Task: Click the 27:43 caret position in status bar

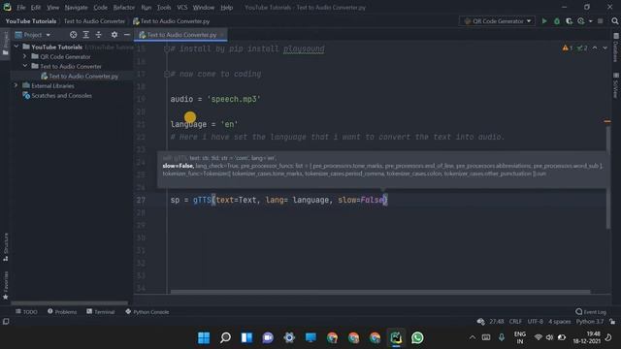Action: click(x=496, y=322)
